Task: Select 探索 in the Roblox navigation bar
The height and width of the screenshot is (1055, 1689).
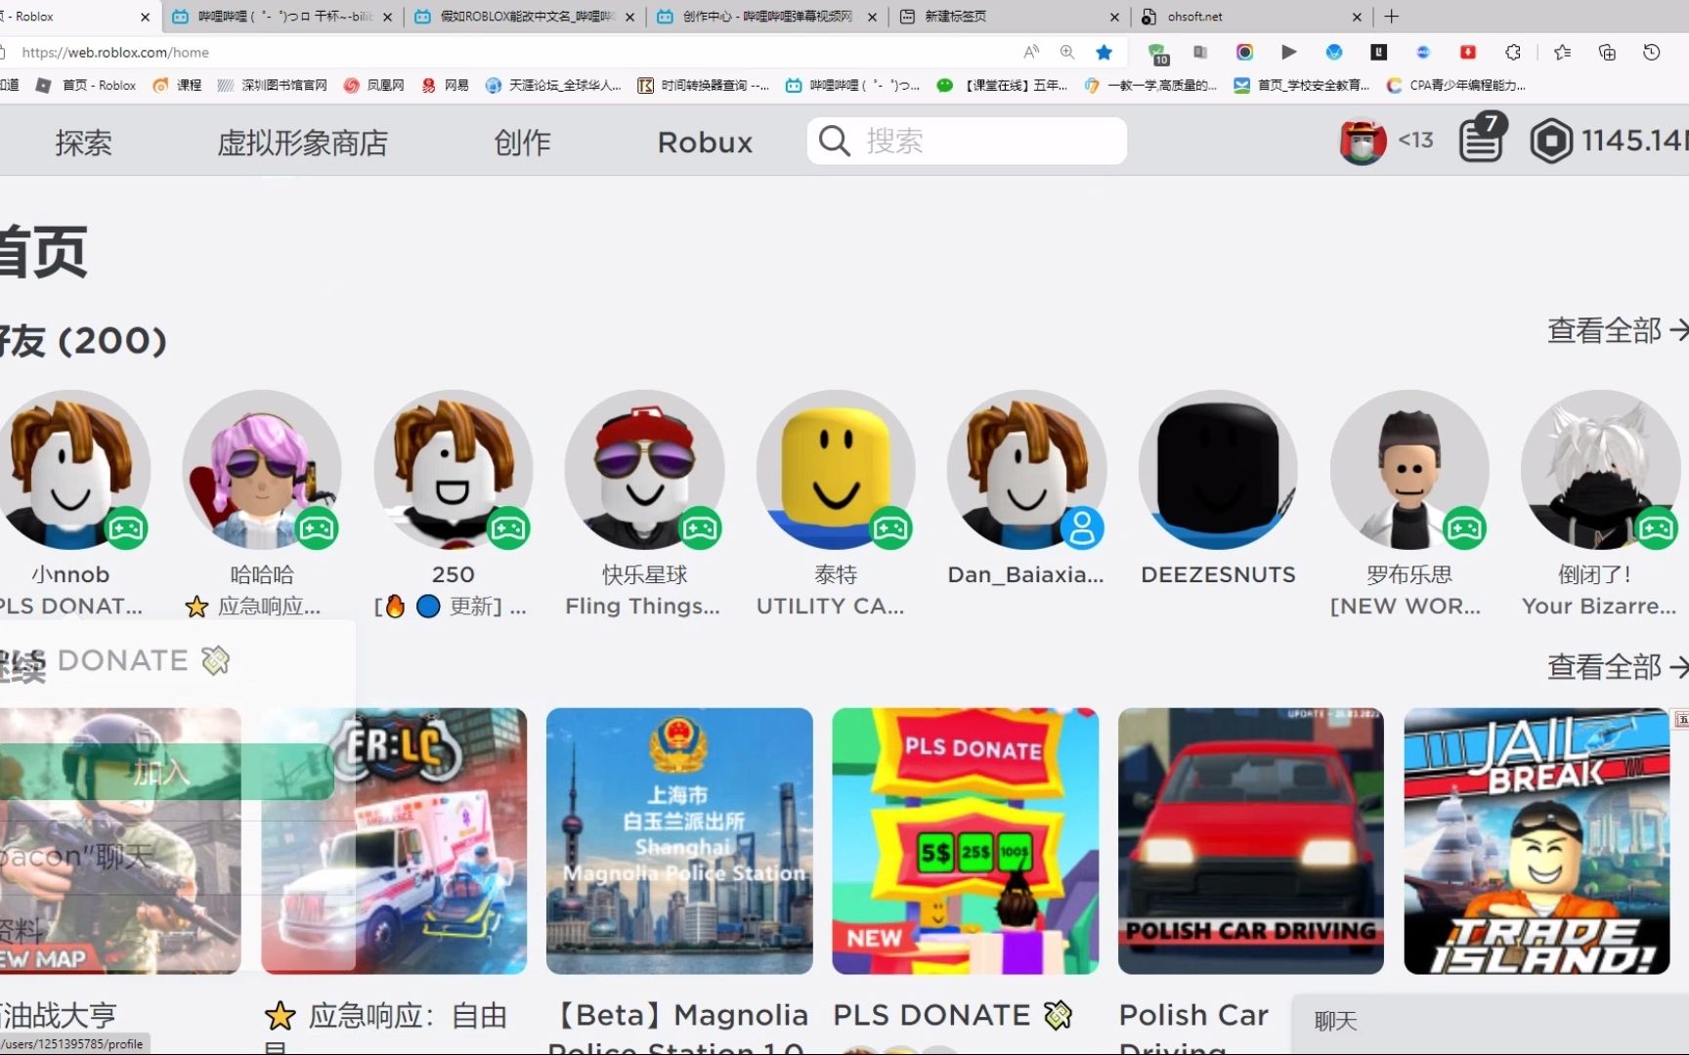Action: [83, 143]
